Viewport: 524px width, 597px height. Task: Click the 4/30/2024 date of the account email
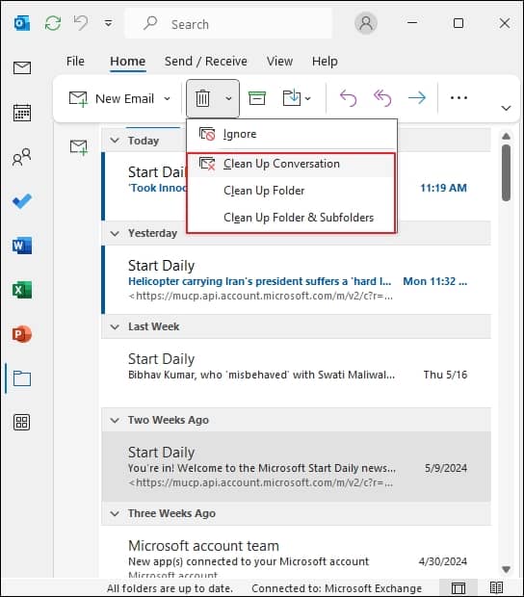click(x=442, y=561)
